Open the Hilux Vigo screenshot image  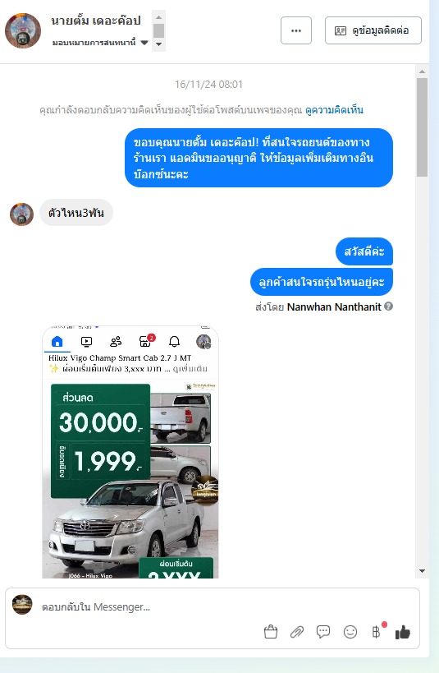pos(130,452)
